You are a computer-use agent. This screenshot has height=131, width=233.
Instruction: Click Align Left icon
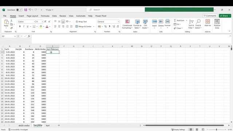[x=55, y=27]
